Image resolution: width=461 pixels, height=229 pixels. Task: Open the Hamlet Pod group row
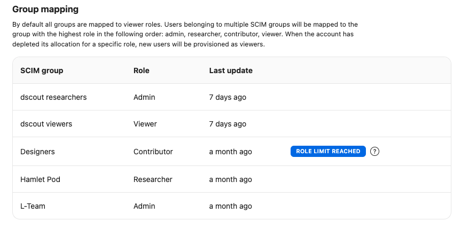click(40, 179)
